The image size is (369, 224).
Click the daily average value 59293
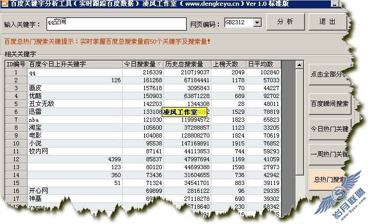click(x=264, y=151)
